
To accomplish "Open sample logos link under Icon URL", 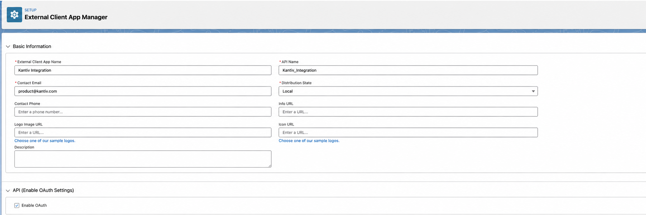I will [x=309, y=141].
